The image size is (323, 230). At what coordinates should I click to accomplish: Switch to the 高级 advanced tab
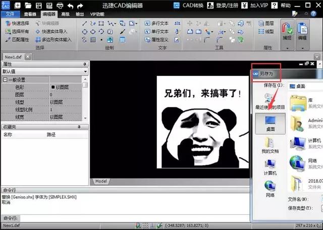pyautogui.click(x=65, y=14)
